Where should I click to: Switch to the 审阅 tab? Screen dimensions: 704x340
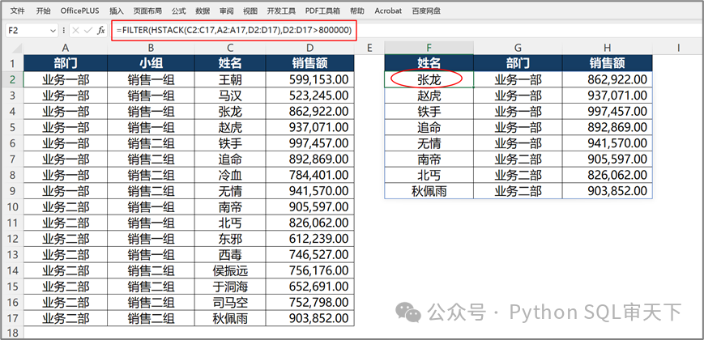(227, 11)
